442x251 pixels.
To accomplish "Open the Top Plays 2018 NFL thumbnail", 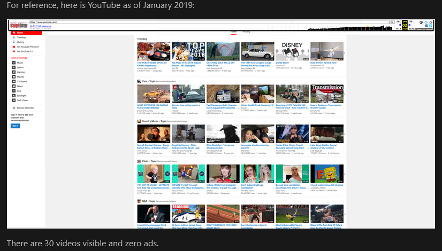I will [x=188, y=51].
